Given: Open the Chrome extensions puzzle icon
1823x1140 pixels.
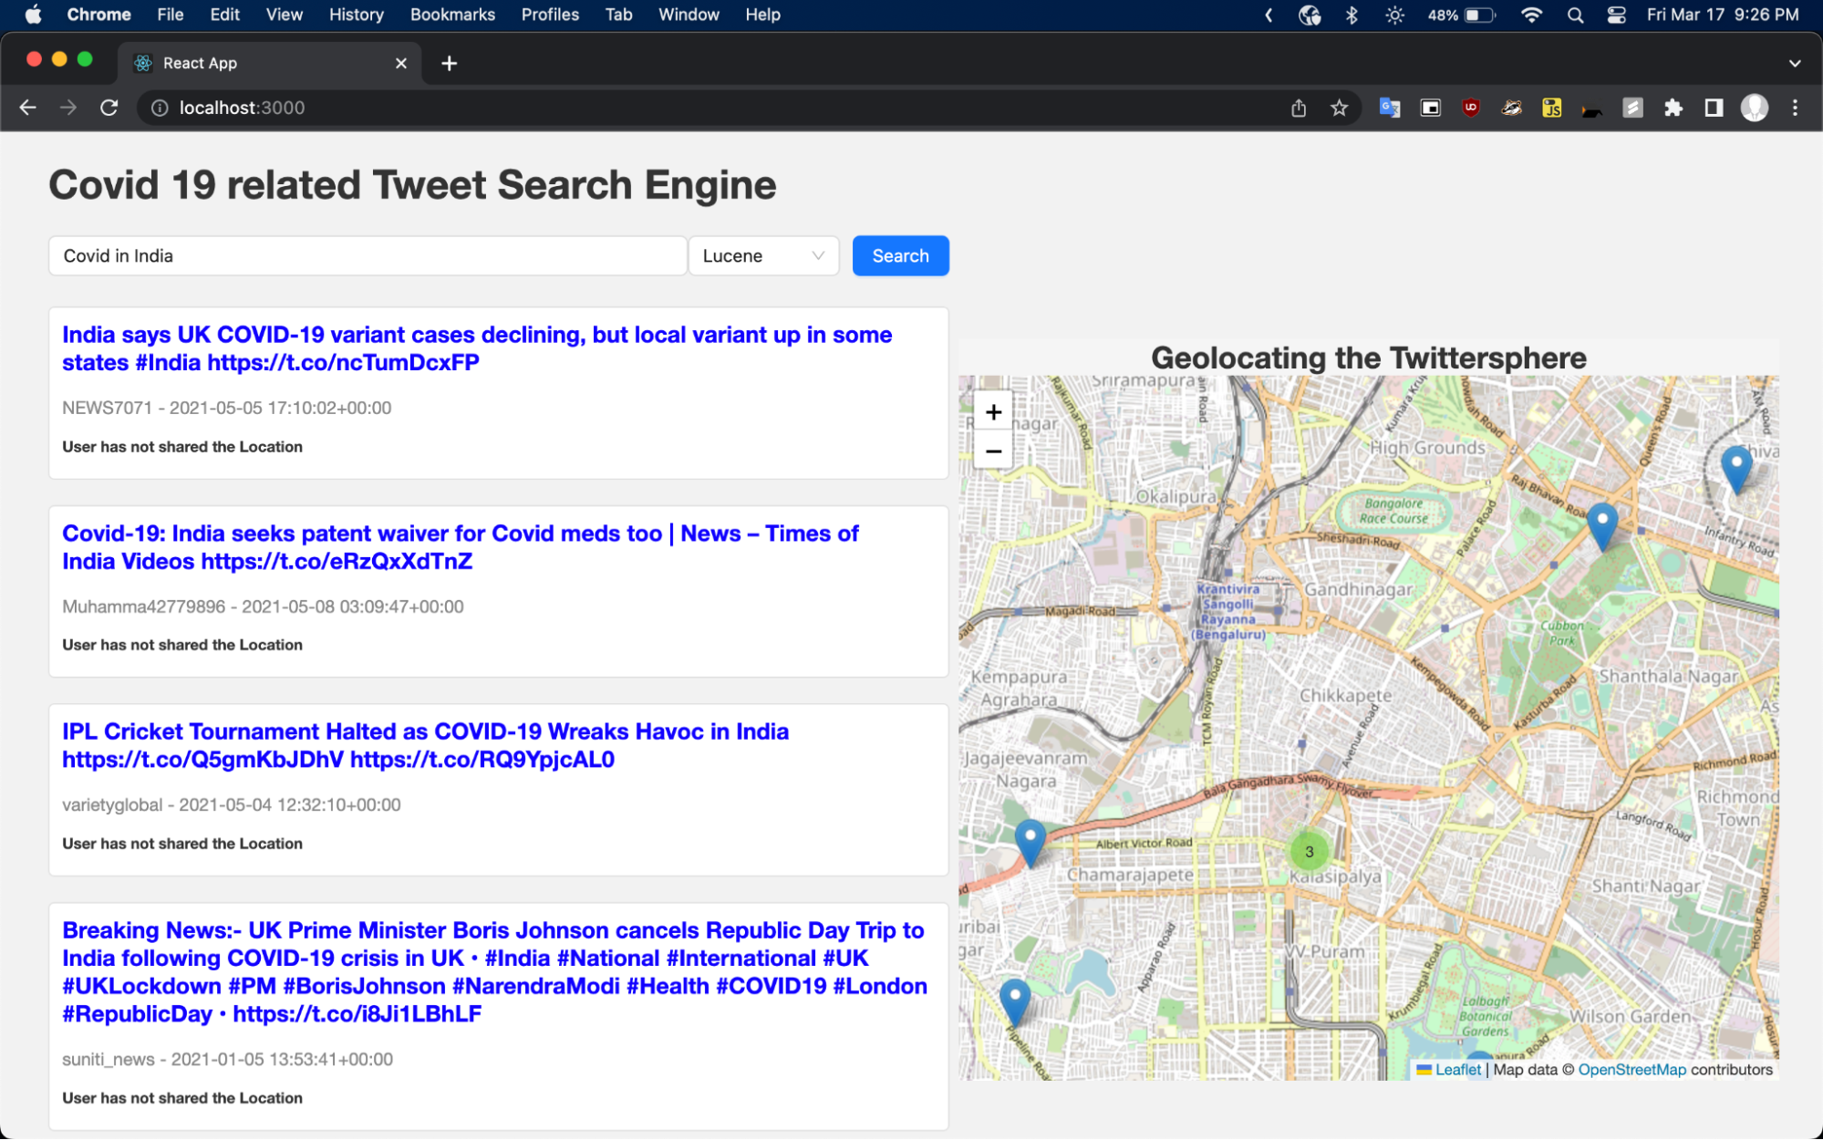Looking at the screenshot, I should (1673, 108).
